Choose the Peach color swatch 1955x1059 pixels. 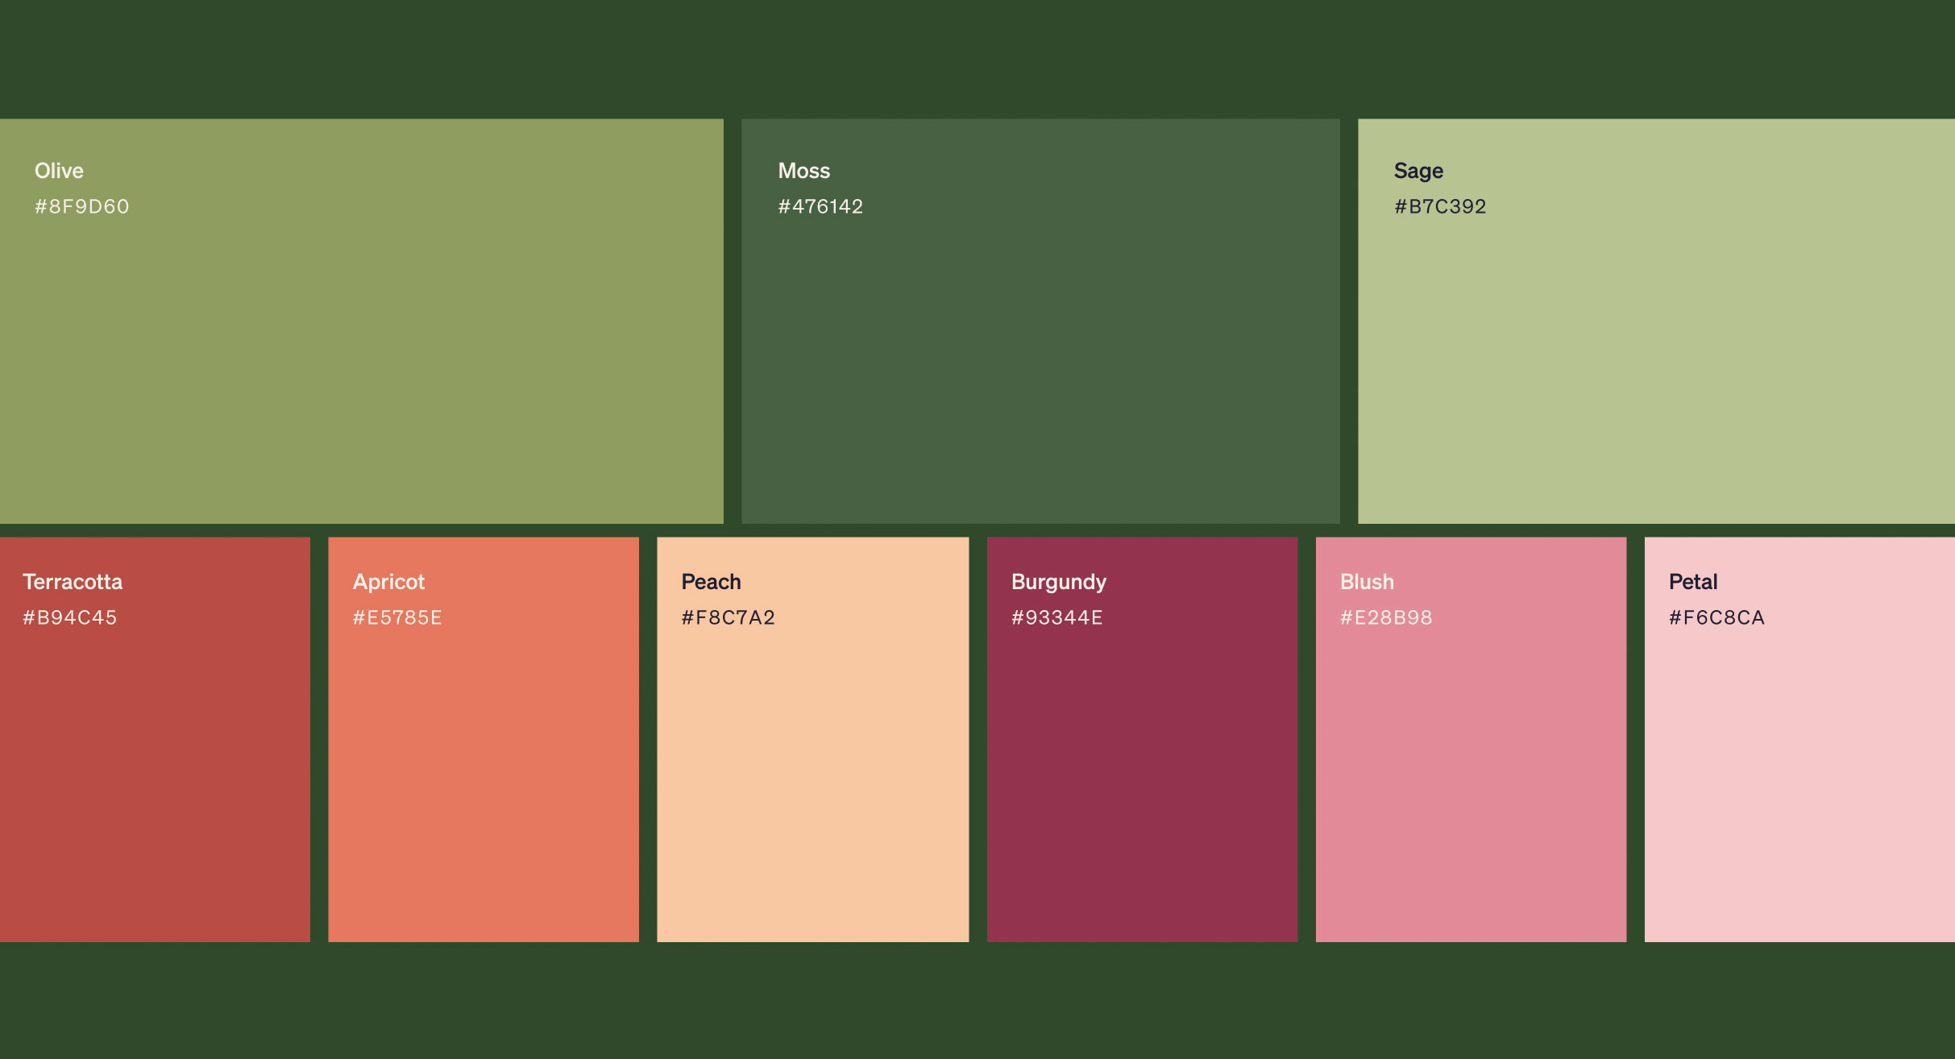pyautogui.click(x=813, y=739)
